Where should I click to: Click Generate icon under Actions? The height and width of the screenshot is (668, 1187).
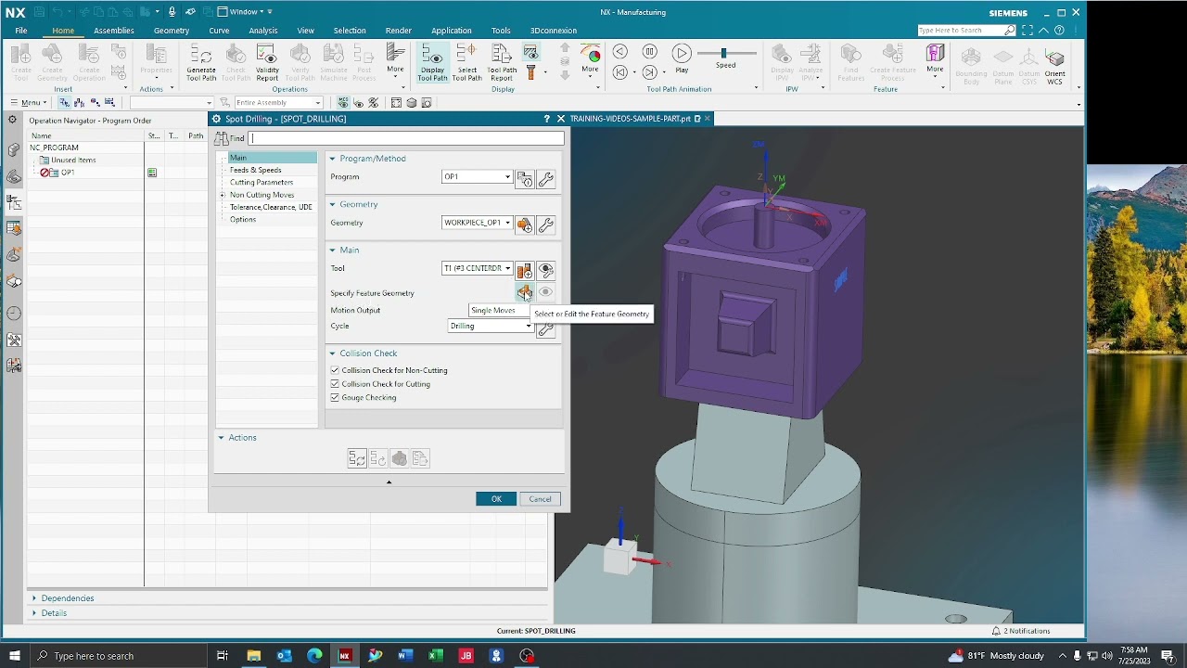(357, 458)
